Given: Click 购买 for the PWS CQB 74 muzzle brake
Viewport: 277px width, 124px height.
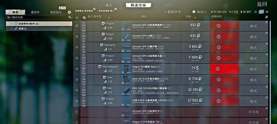Looking at the screenshot, I should [x=253, y=91].
